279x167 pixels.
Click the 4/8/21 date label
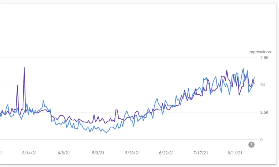[x=63, y=153]
